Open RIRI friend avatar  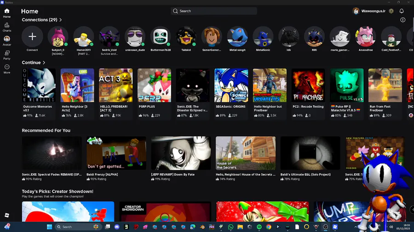pos(314,37)
